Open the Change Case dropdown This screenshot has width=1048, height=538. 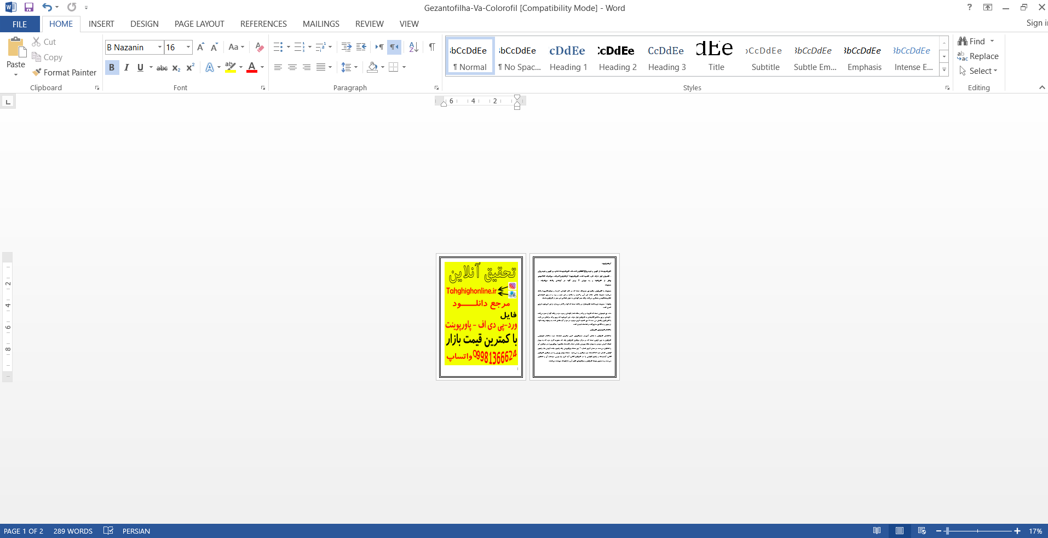(237, 47)
